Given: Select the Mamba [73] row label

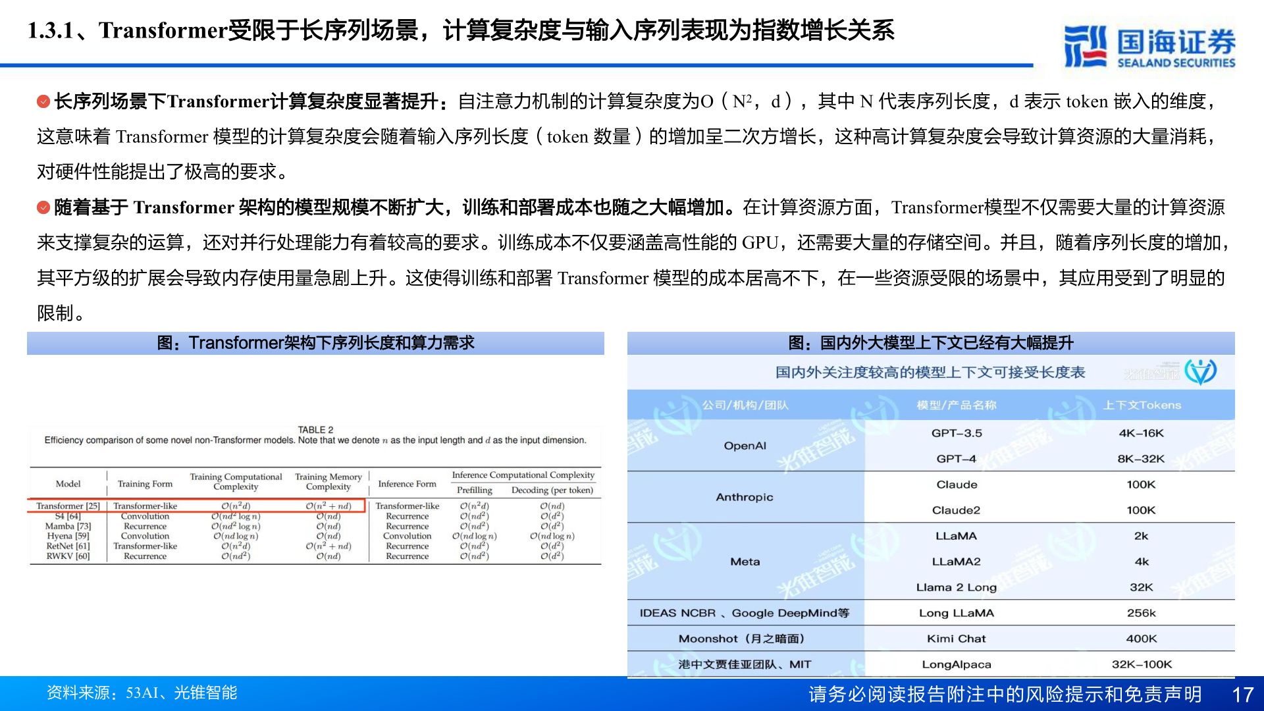Looking at the screenshot, I should pos(68,526).
